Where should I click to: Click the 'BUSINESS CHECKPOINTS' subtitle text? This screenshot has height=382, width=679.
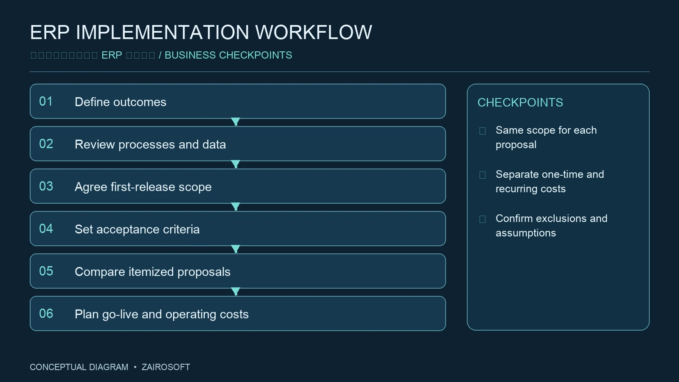[x=228, y=55]
